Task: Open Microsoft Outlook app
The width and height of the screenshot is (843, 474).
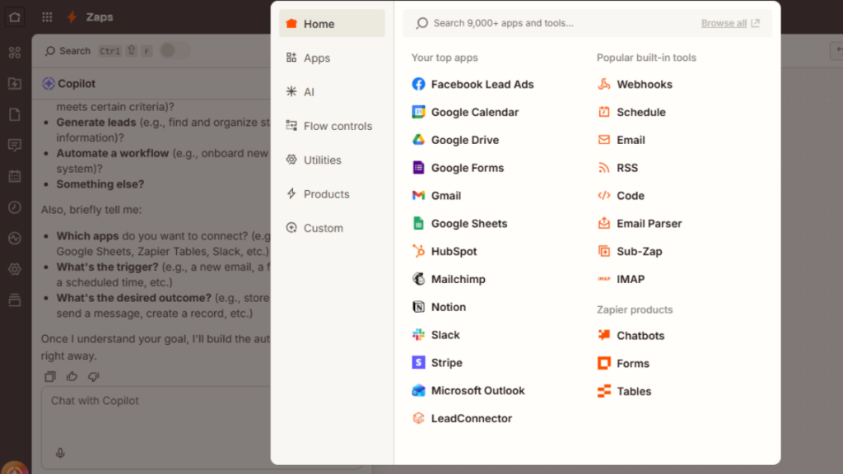Action: point(468,391)
